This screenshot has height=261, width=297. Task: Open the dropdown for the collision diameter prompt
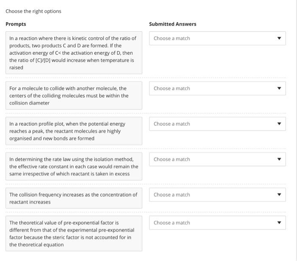[x=217, y=88]
